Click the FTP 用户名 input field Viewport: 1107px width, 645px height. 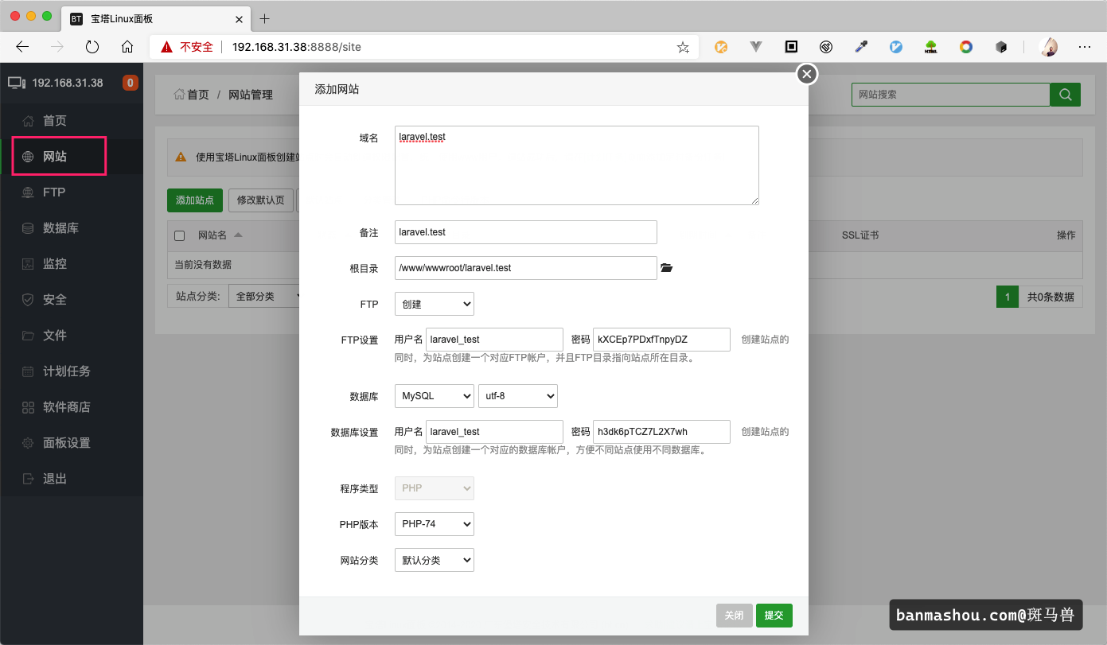pyautogui.click(x=495, y=340)
